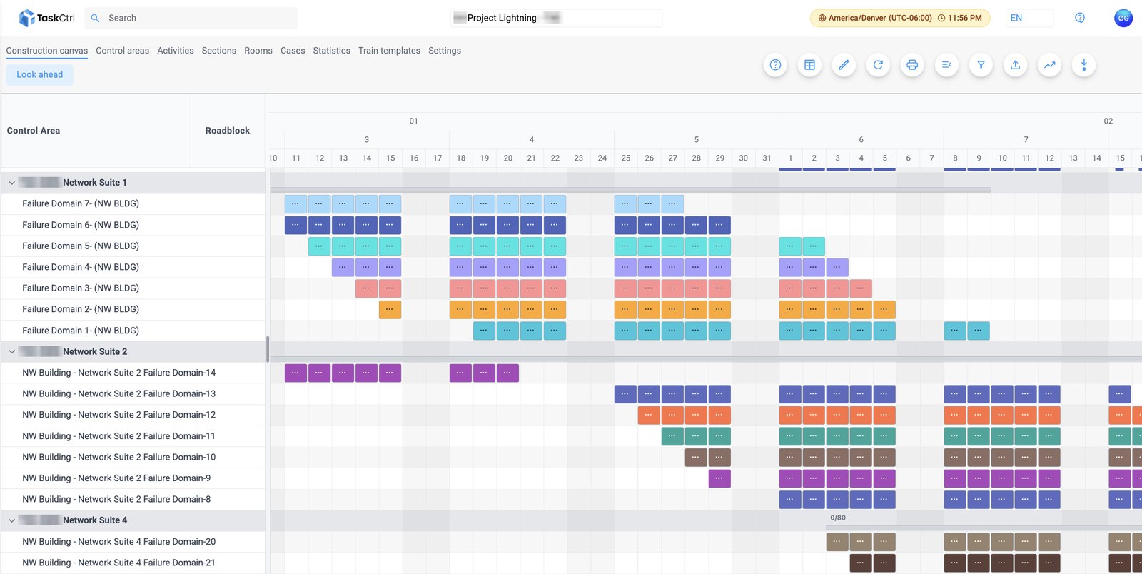Open the help icon near language selector
The image size is (1142, 574).
point(1080,18)
